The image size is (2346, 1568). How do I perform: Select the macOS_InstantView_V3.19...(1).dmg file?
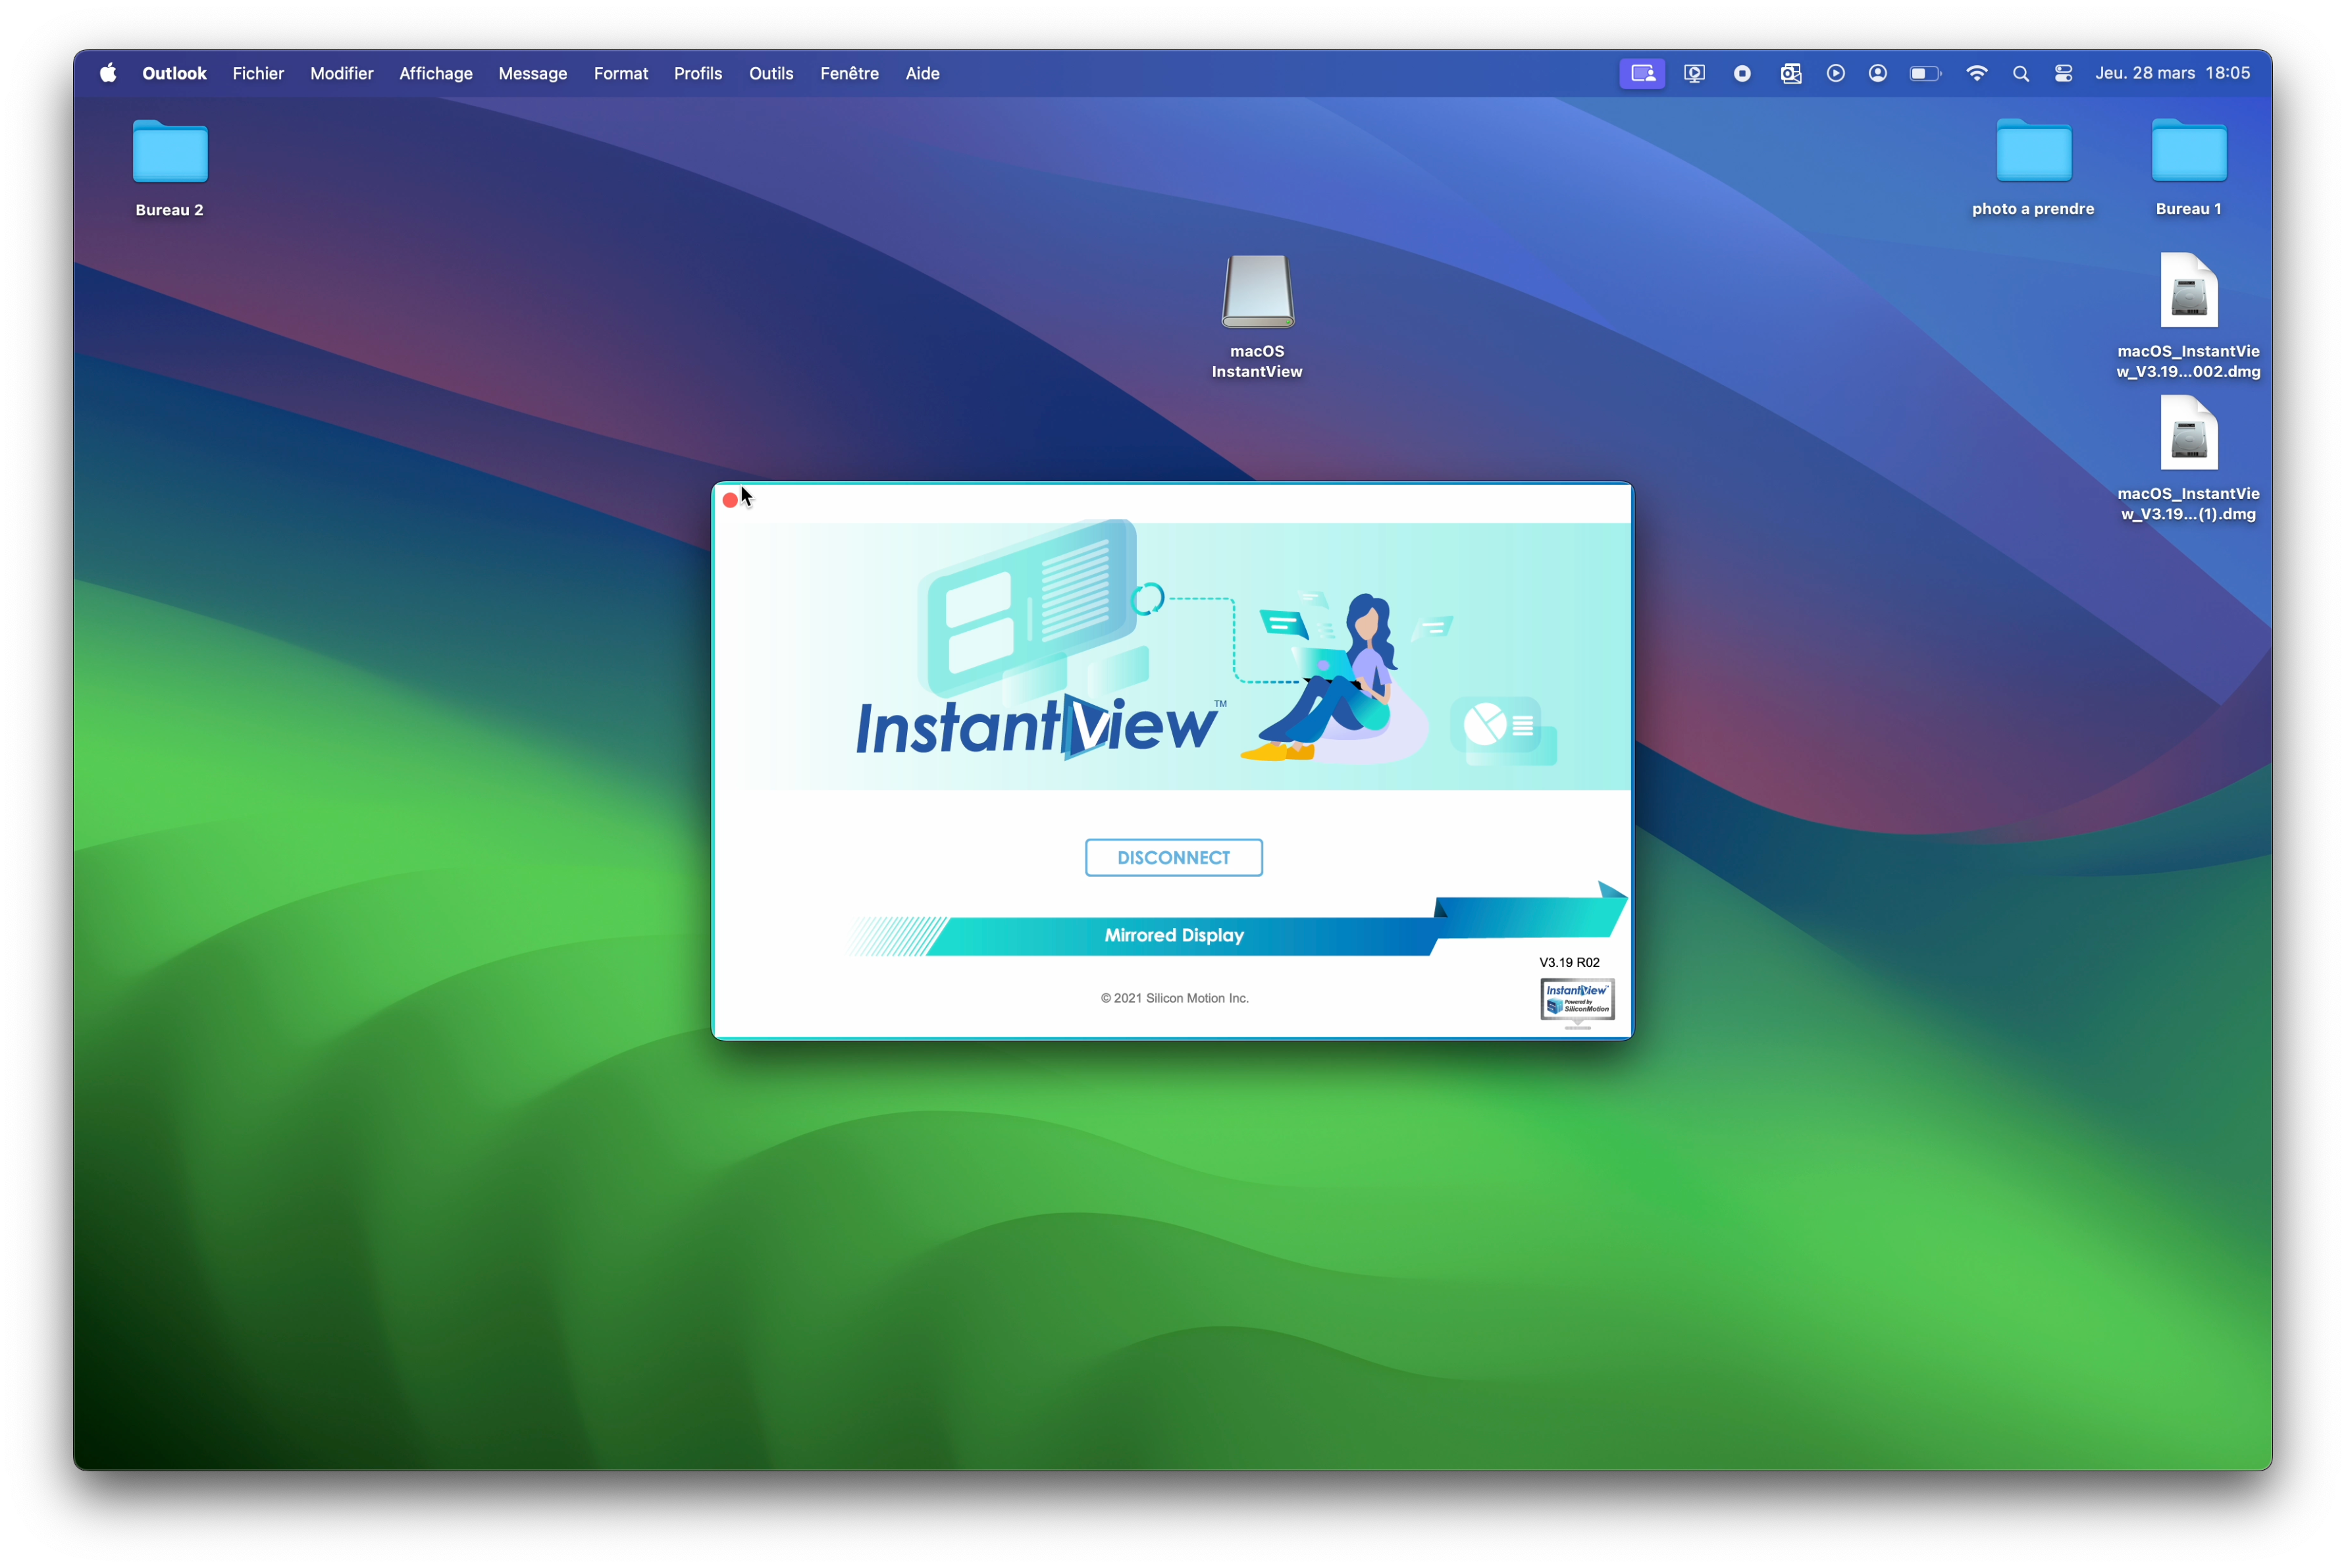[x=2188, y=434]
